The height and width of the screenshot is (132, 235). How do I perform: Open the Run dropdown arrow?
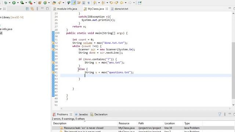(18, 3)
